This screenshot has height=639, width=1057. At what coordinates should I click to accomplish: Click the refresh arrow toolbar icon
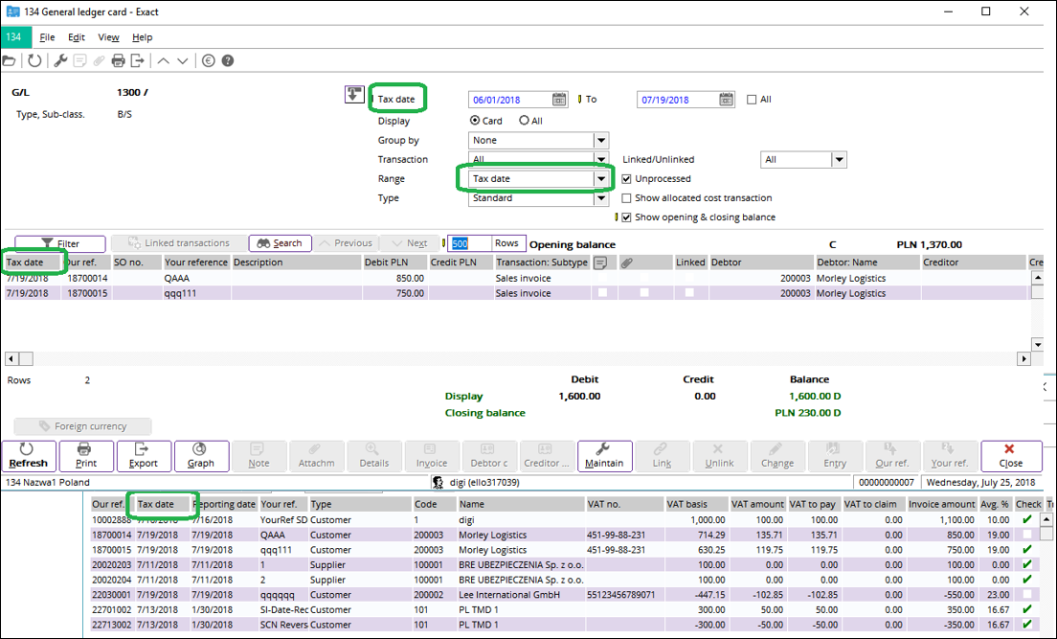(x=34, y=60)
